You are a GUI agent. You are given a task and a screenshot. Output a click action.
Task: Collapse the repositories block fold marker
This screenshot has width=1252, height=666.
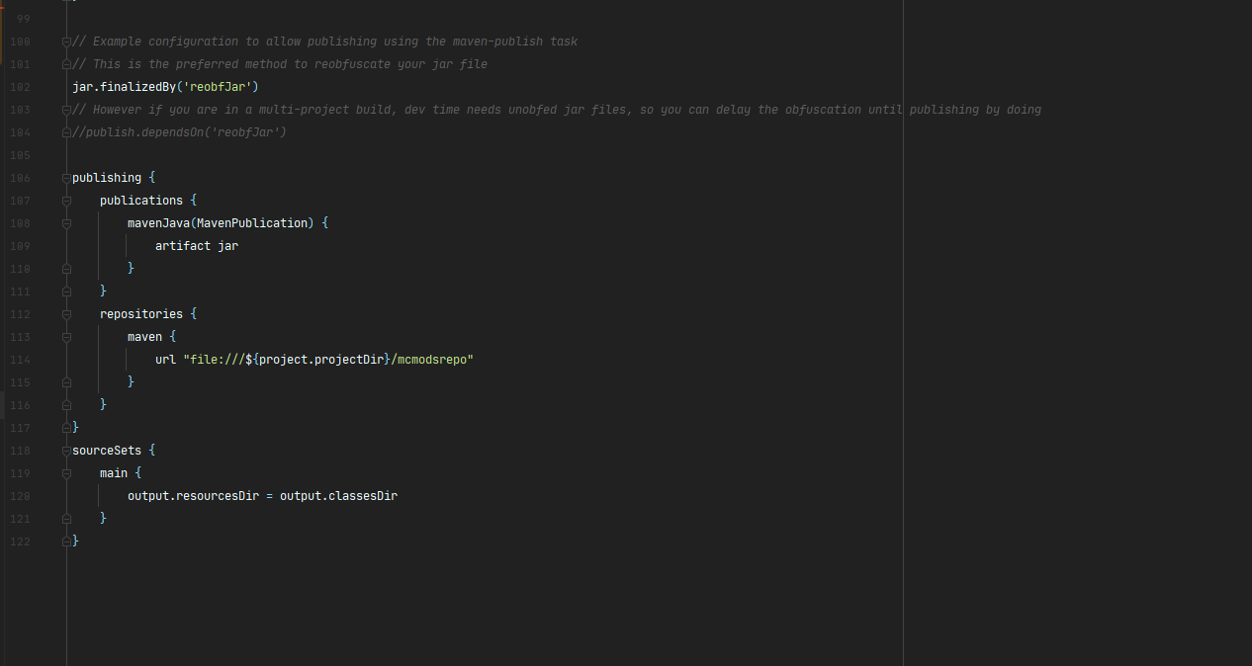point(66,314)
